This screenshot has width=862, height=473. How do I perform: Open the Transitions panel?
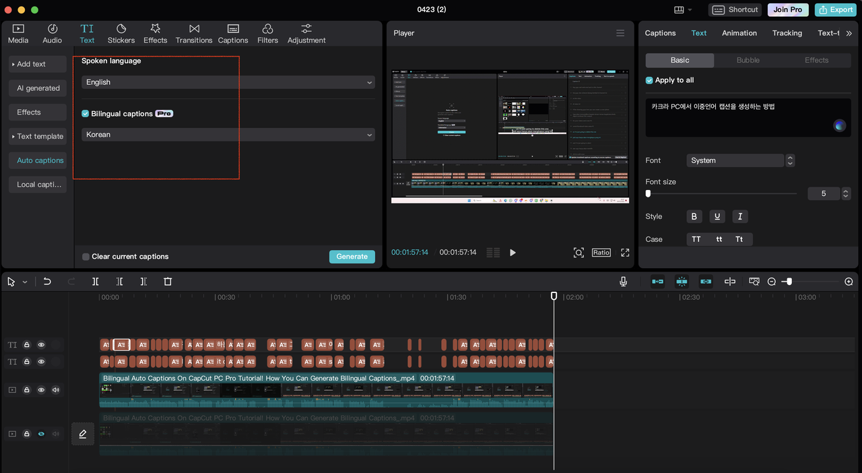coord(194,34)
